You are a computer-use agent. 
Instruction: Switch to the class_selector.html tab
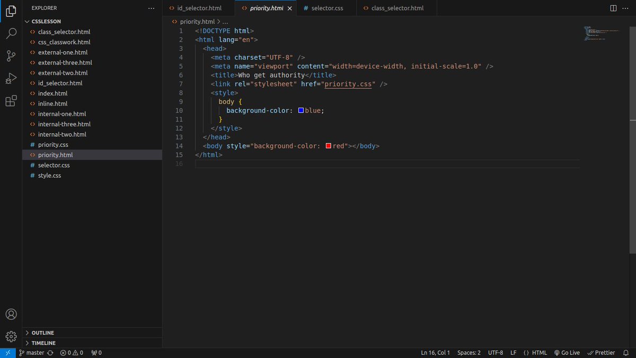(397, 8)
